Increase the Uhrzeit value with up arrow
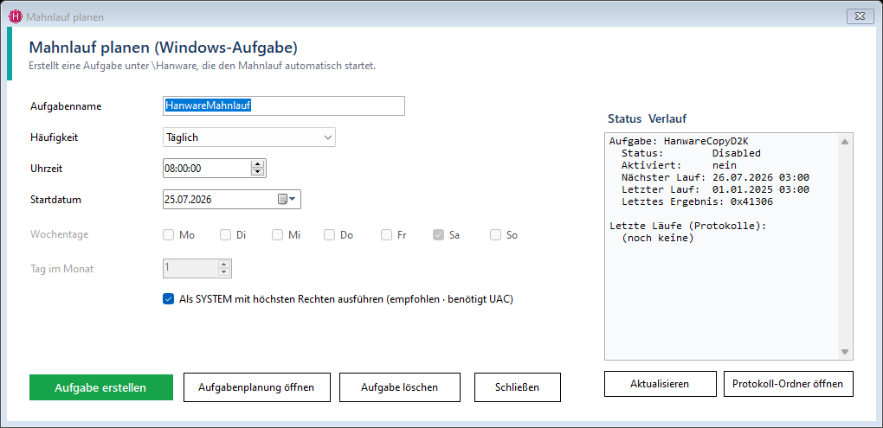The height and width of the screenshot is (428, 883). 257,164
